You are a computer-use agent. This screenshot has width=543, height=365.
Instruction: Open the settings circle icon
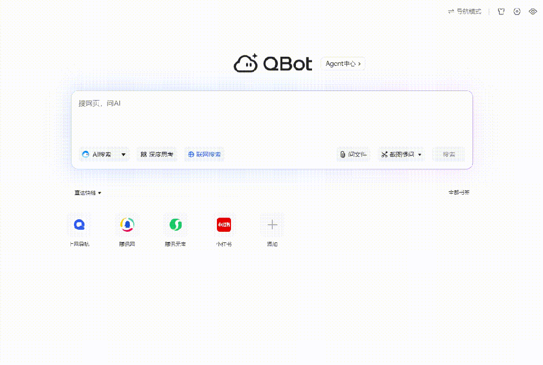517,12
